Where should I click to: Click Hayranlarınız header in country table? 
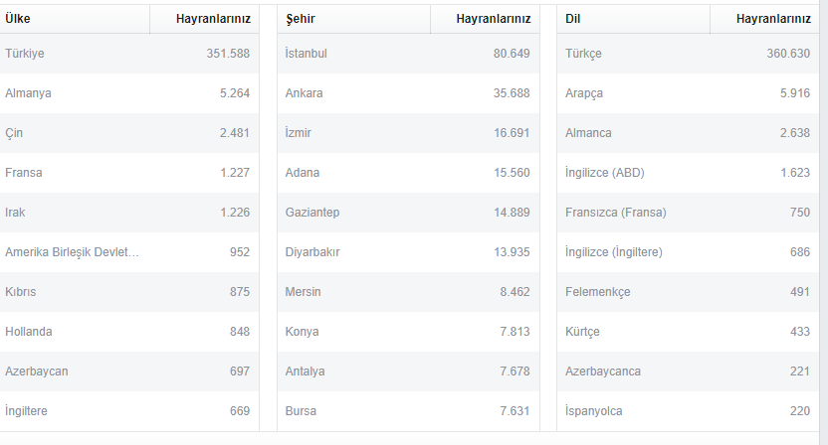(204, 19)
